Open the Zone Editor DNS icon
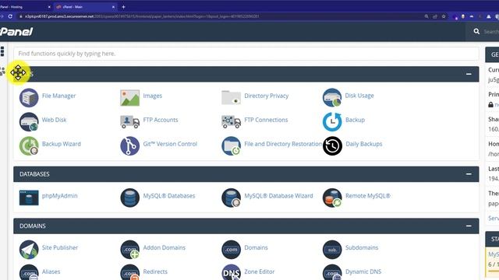Screen dimensions: 499x280 (x=231, y=272)
